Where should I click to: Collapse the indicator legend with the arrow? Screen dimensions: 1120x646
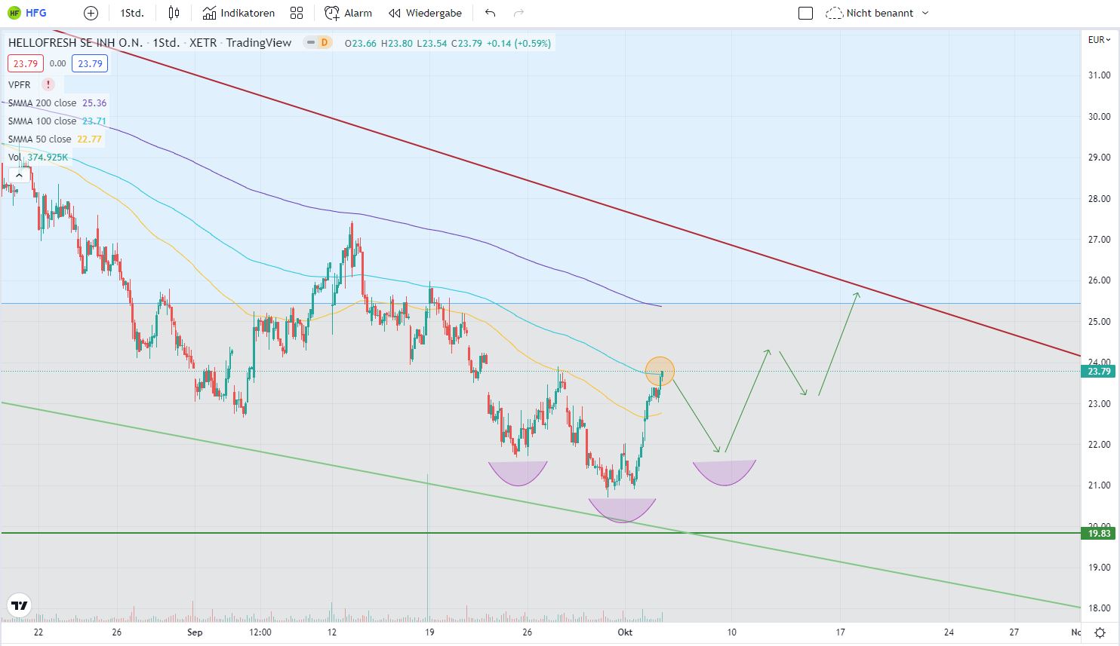coord(20,176)
